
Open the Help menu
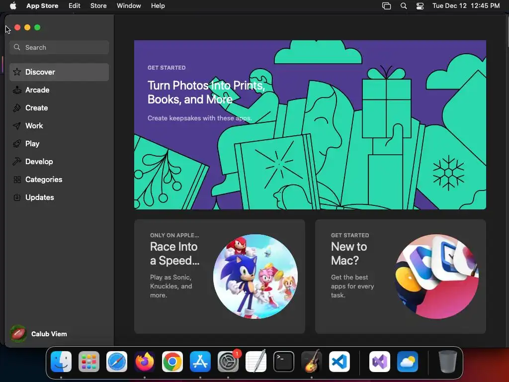point(158,6)
